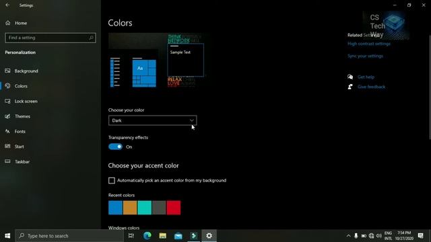Open the clock showing 7:54 PM
This screenshot has height=242, width=431.
[x=404, y=236]
